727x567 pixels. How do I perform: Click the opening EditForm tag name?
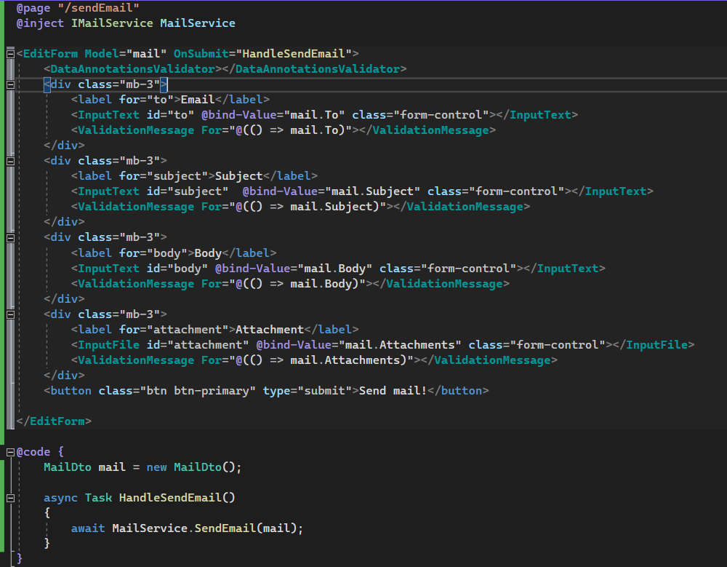[50, 54]
